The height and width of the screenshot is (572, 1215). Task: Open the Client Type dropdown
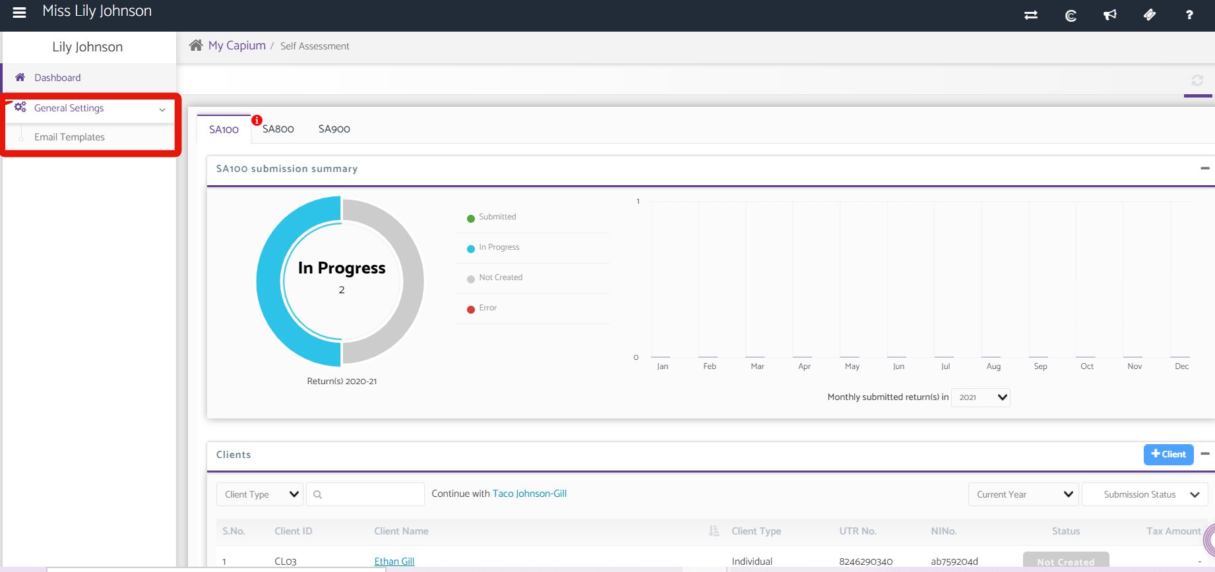coord(260,494)
